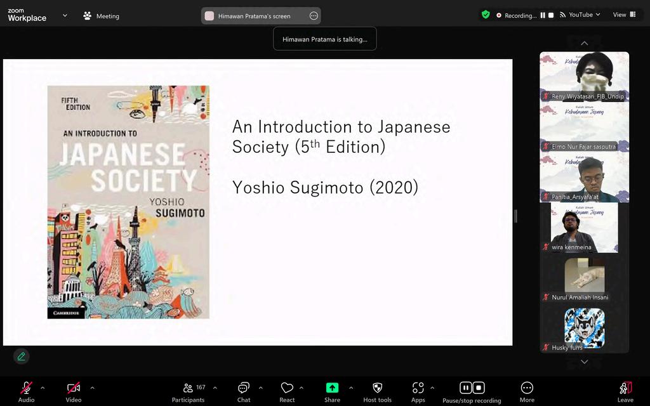Image resolution: width=650 pixels, height=406 pixels.
Task: Show previous participants with the up chevron
Action: (585, 43)
